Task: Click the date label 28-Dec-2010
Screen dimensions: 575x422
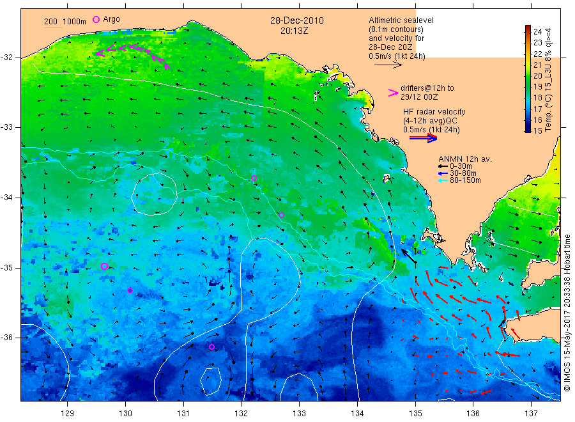Action: tap(297, 20)
